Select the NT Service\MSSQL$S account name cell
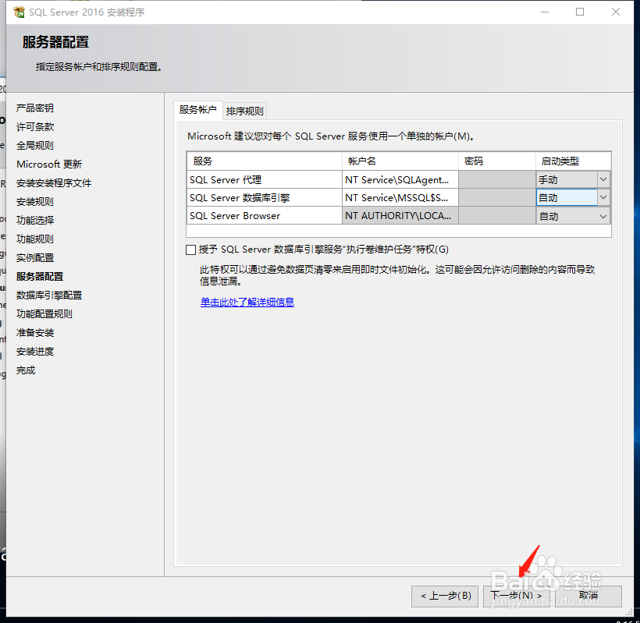 (x=400, y=198)
